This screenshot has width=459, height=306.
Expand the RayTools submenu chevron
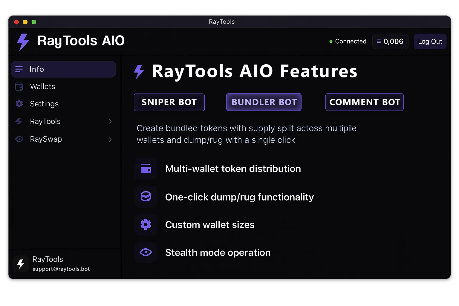pyautogui.click(x=110, y=121)
